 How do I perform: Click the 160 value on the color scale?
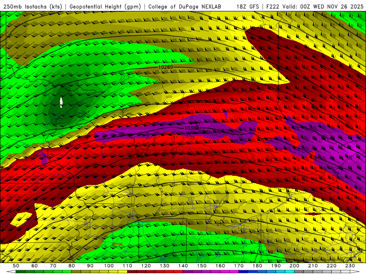click(220, 266)
